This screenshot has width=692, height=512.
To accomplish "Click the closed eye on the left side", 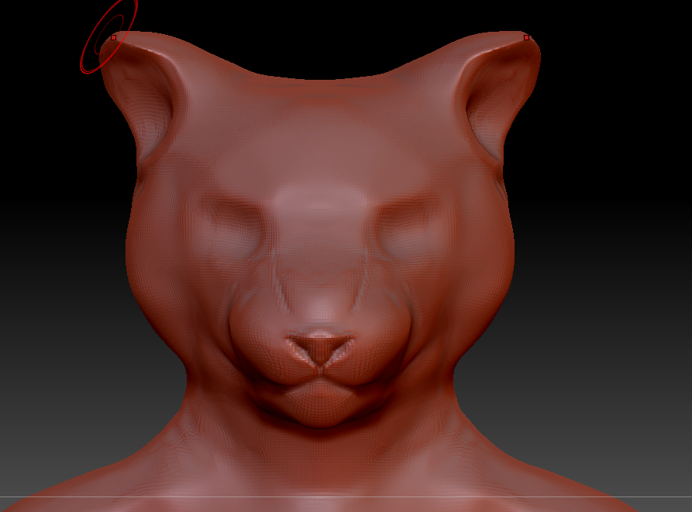I will tap(236, 229).
